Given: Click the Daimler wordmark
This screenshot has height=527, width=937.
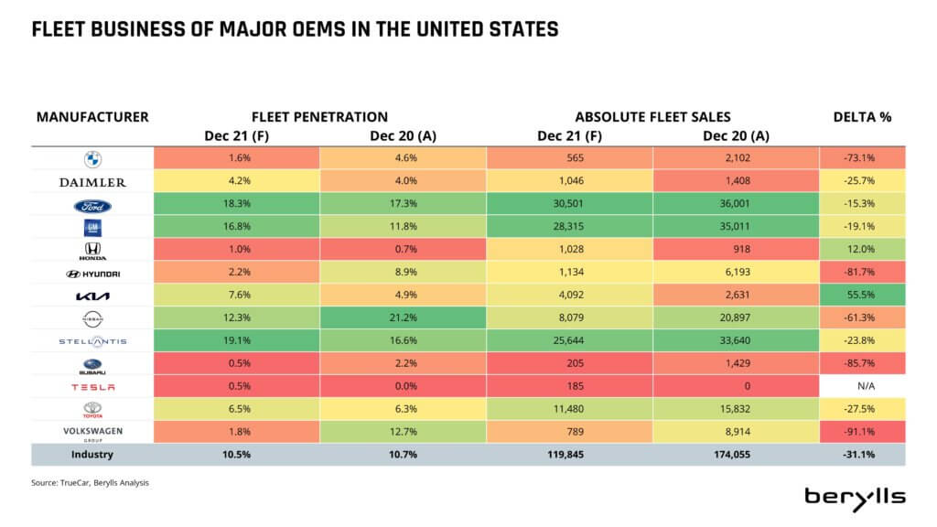Looking at the screenshot, I should 92,182.
